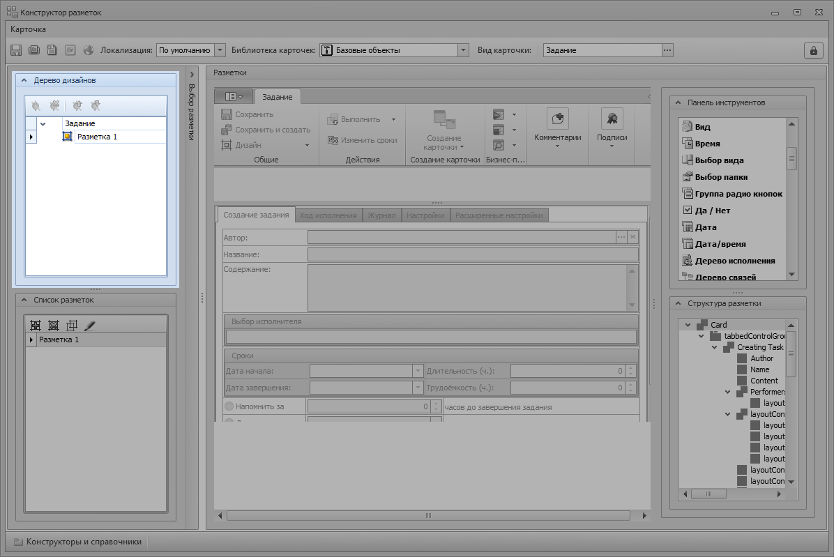
Task: Click the save floppy icon in main toolbar
Action: (x=16, y=50)
